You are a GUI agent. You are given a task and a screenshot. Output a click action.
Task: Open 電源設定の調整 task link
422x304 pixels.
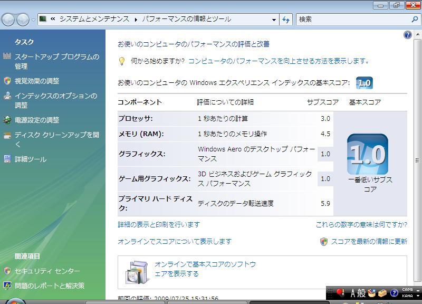(37, 120)
